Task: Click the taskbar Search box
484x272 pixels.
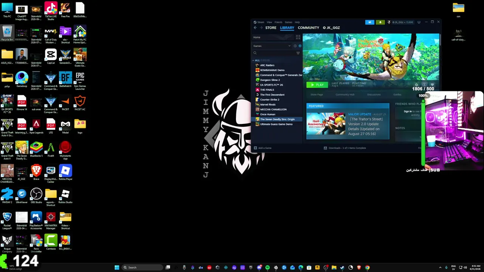Action: [x=143, y=267]
